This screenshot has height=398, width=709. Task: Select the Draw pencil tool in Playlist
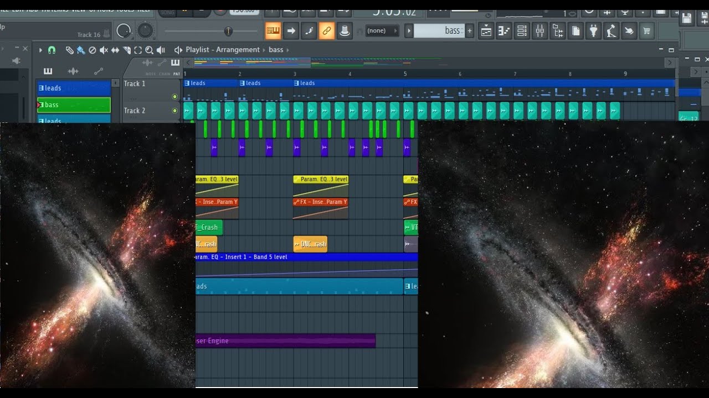point(69,50)
